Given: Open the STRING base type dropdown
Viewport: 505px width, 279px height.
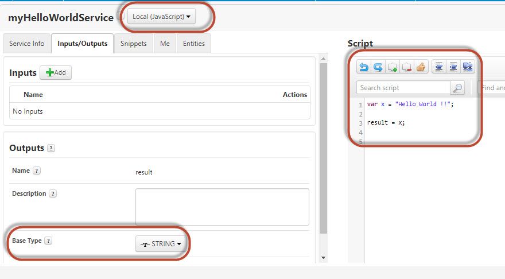Looking at the screenshot, I should (161, 243).
